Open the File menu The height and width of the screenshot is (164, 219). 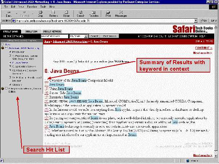click(6, 7)
